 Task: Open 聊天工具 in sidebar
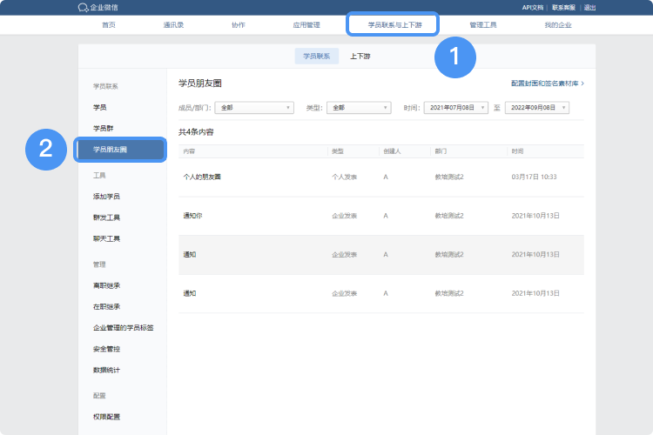click(x=106, y=238)
